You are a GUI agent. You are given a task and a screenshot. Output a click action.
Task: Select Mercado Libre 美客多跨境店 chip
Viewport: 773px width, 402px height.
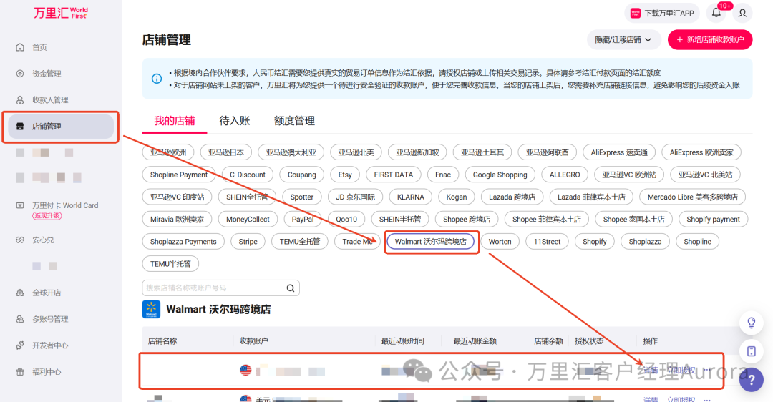(693, 197)
